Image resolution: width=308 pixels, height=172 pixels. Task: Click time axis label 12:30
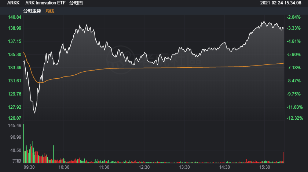(144, 167)
